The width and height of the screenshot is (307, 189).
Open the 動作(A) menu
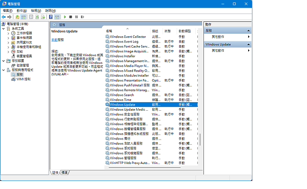(22, 11)
